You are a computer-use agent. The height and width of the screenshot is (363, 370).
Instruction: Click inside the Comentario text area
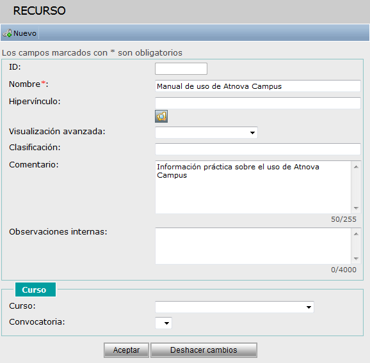(x=253, y=187)
